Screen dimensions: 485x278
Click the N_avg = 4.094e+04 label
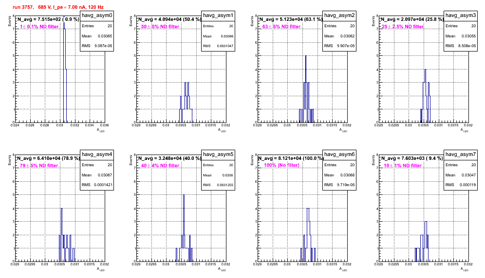[169, 19]
